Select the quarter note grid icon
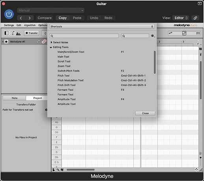The image size is (204, 181). (198, 43)
